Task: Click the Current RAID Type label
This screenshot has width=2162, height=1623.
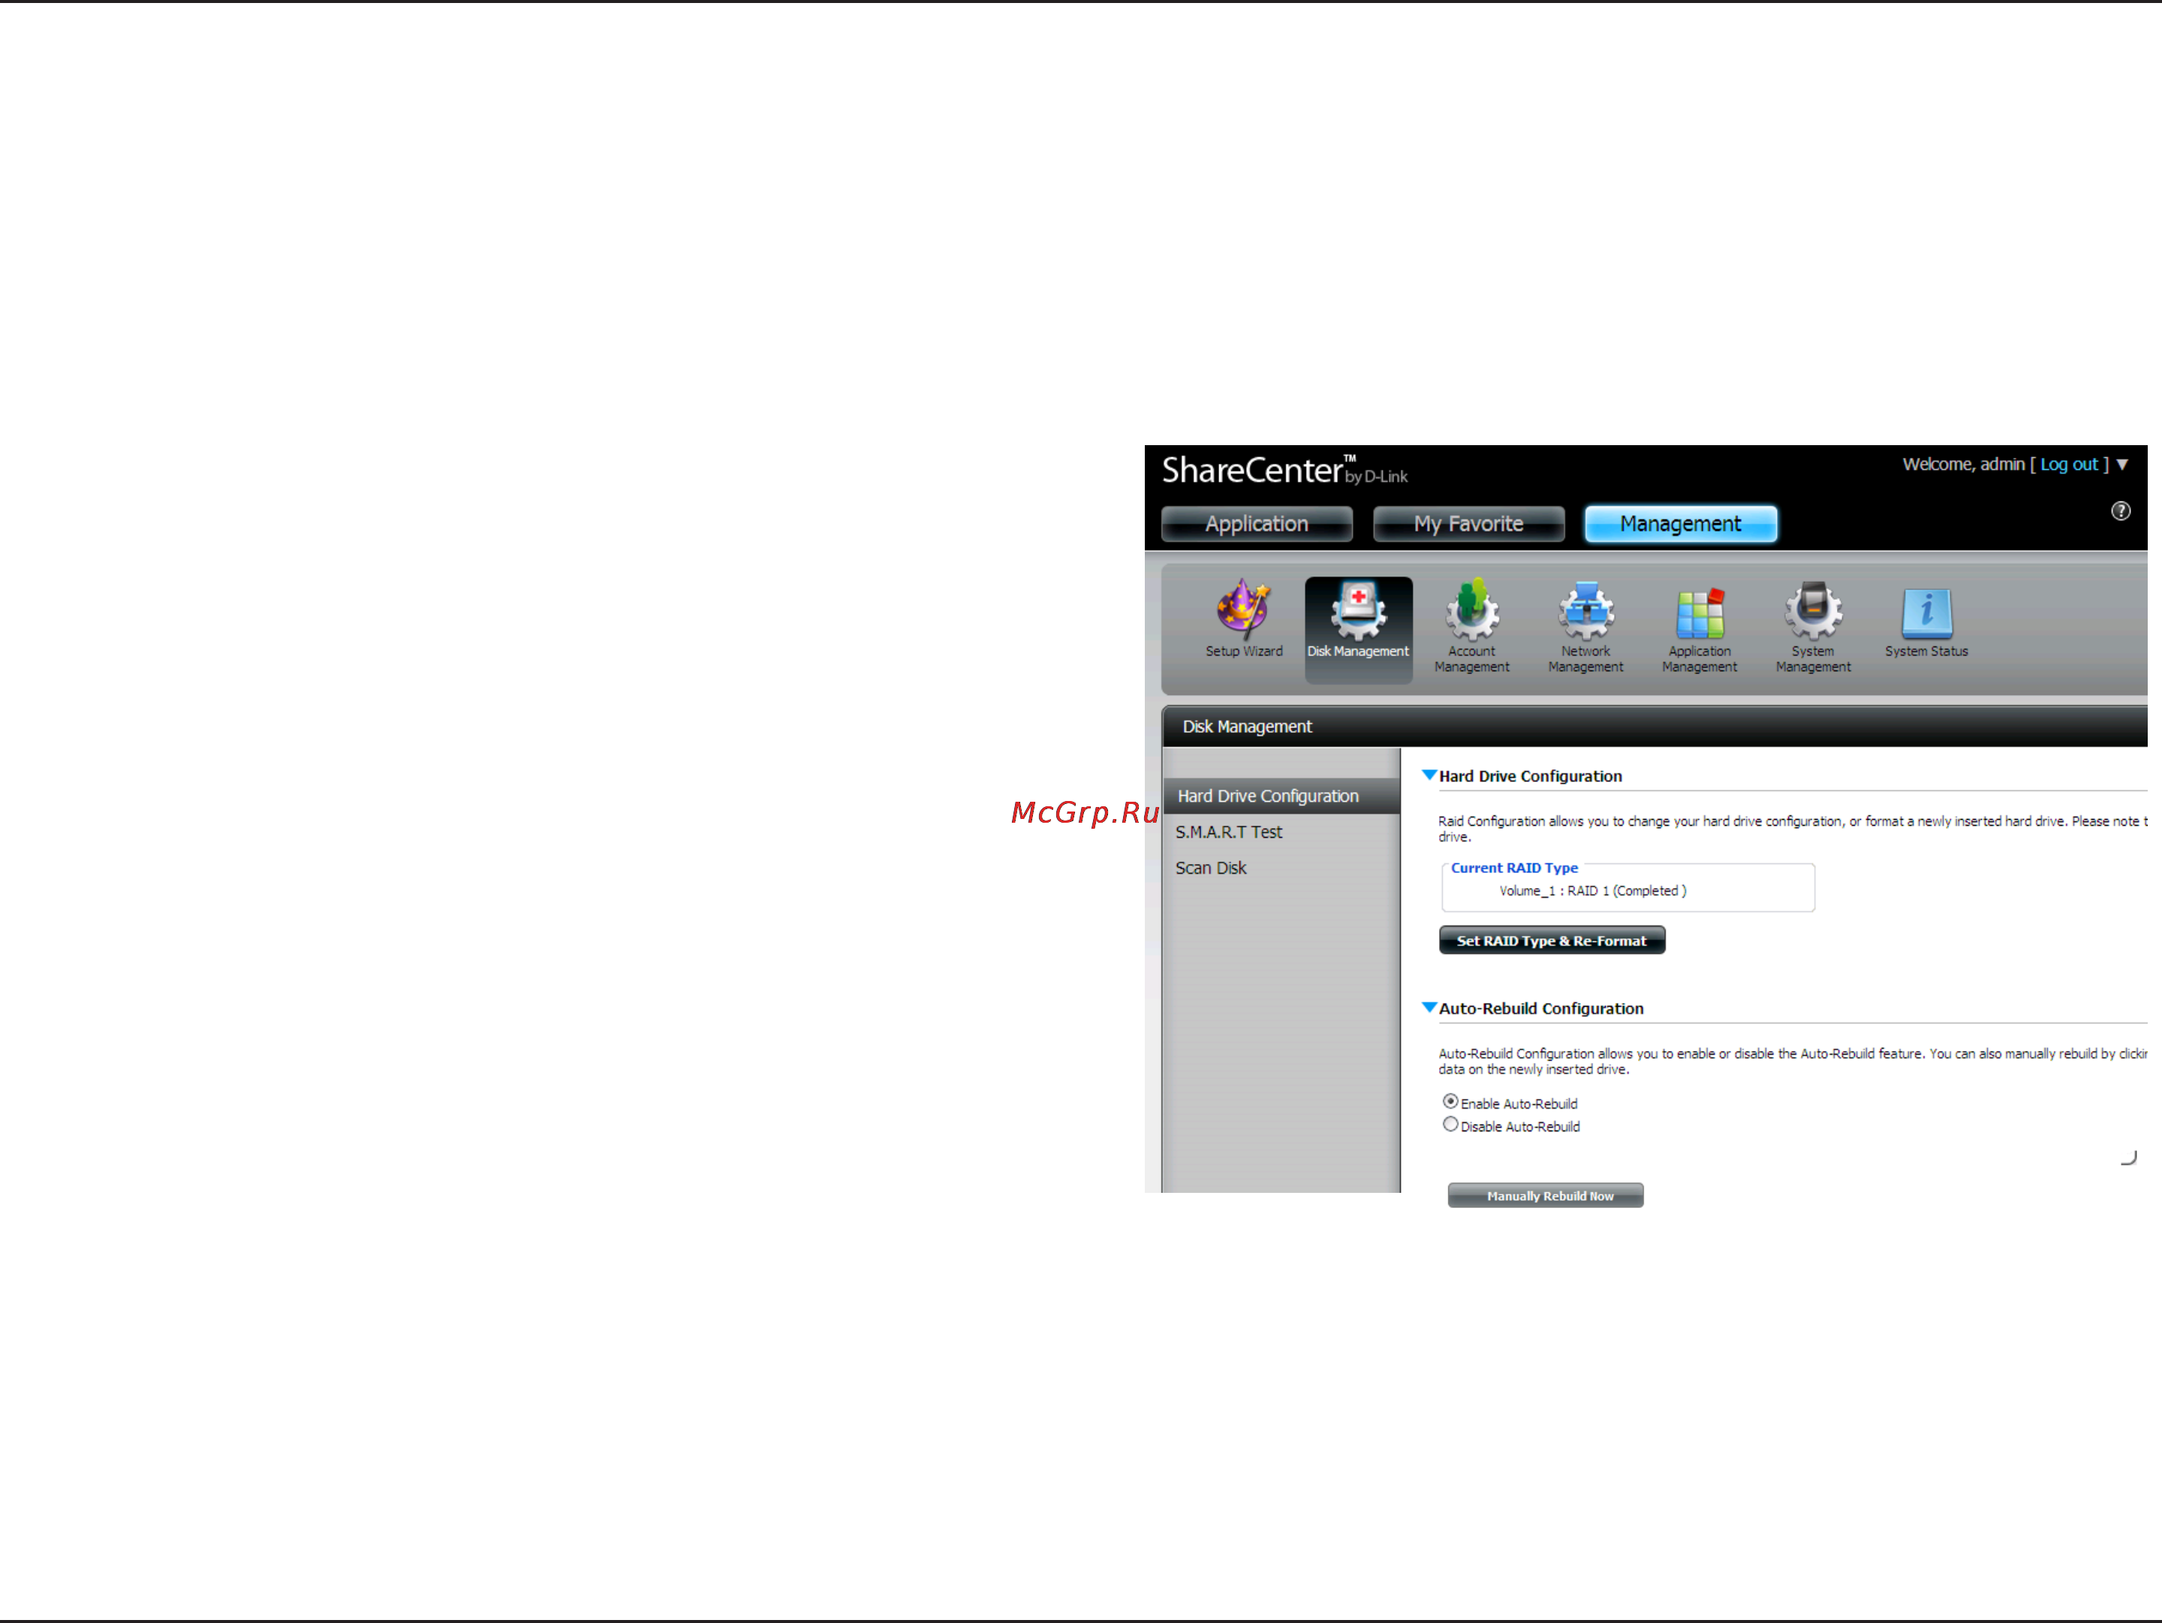Action: tap(1514, 868)
